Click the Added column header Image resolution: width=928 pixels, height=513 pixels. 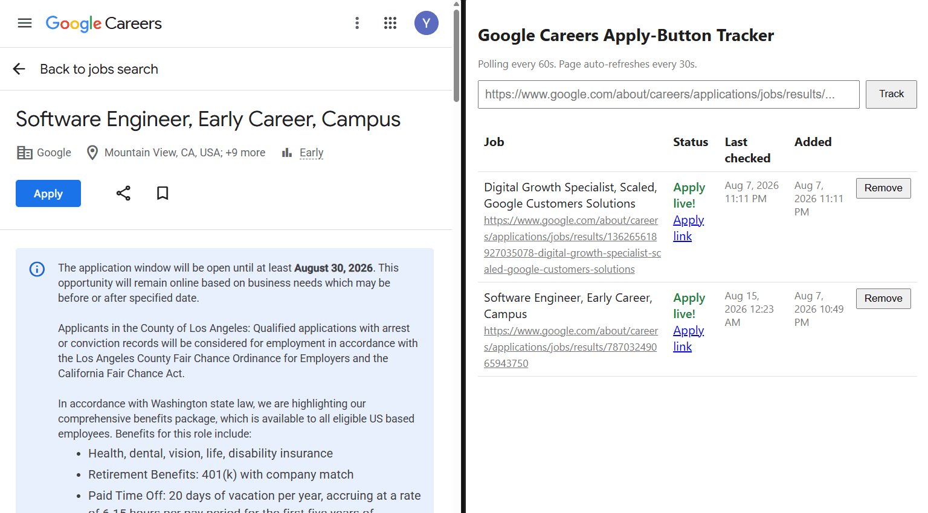(813, 142)
